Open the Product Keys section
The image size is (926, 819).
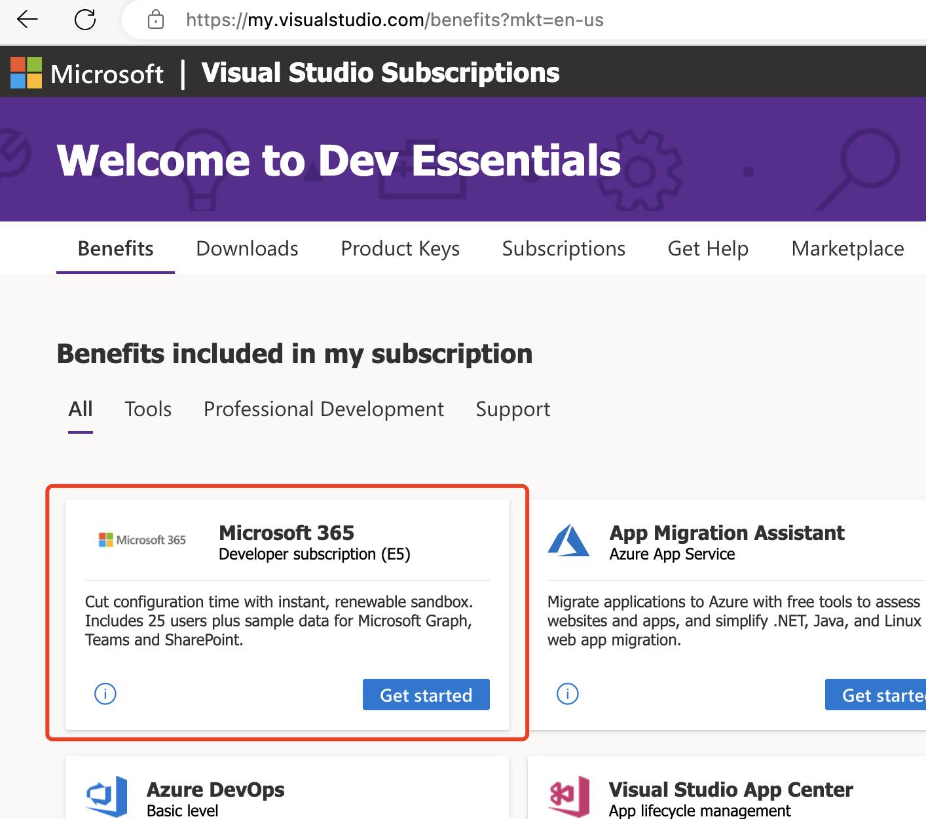pyautogui.click(x=399, y=248)
